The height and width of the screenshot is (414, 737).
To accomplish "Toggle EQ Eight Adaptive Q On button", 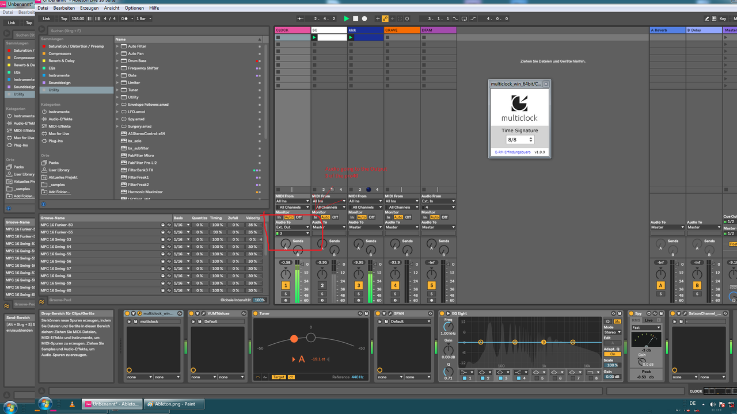I will pyautogui.click(x=611, y=354).
